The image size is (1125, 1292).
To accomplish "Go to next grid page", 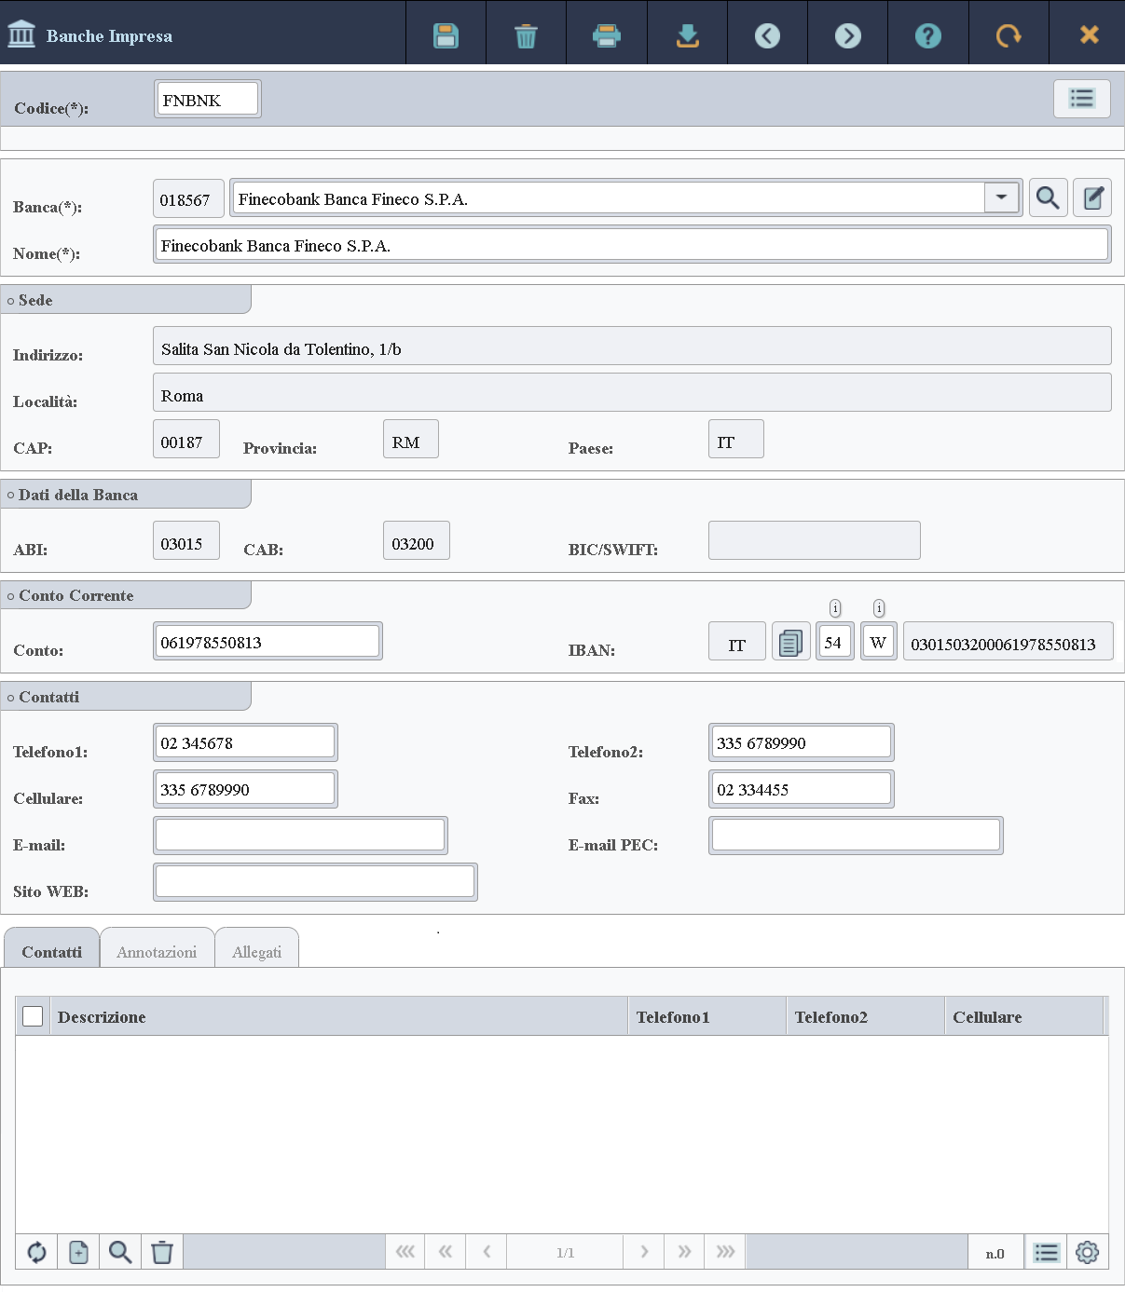I will point(644,1252).
